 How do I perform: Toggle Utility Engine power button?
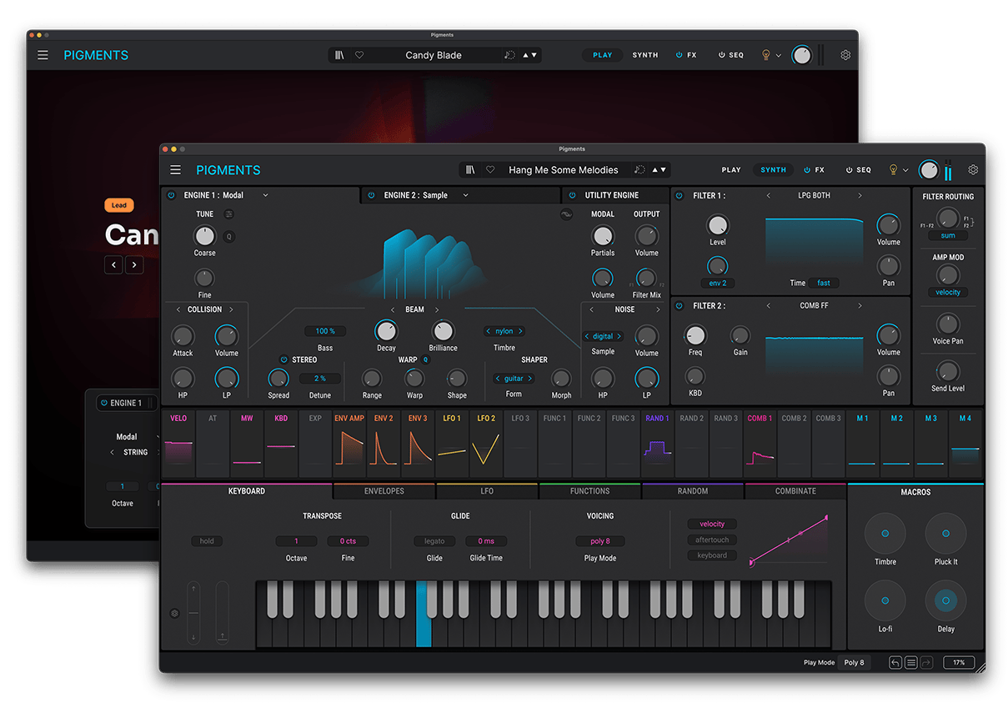coord(572,195)
